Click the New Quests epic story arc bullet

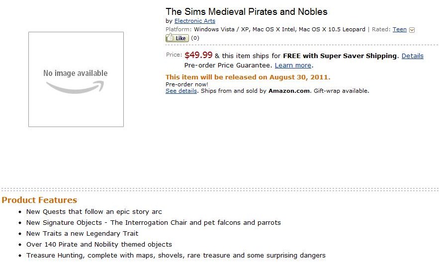[94, 212]
